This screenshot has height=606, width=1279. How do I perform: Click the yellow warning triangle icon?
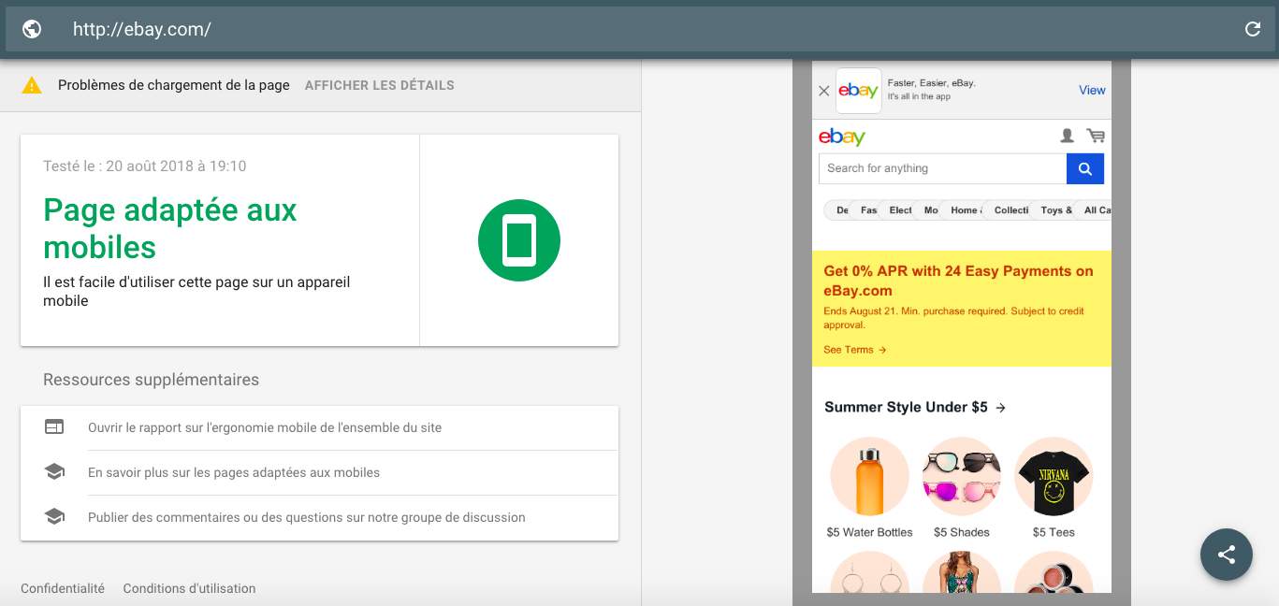point(32,85)
